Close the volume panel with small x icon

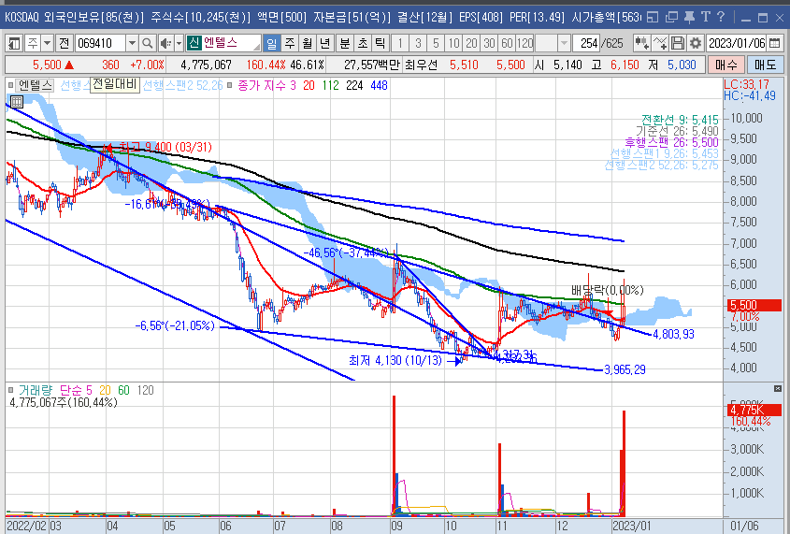778,388
